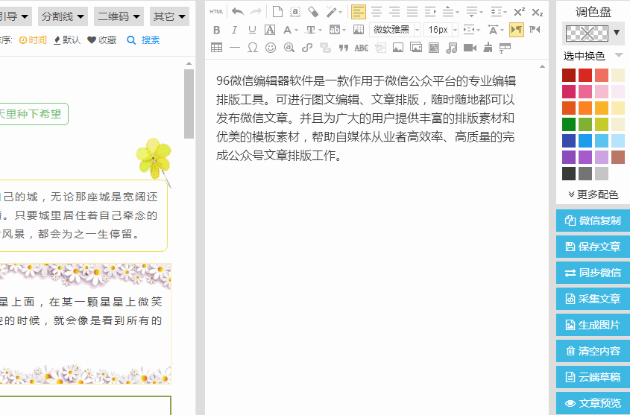This screenshot has width=630, height=415.
Task: Show 收藏 favorite templates
Action: click(x=102, y=40)
